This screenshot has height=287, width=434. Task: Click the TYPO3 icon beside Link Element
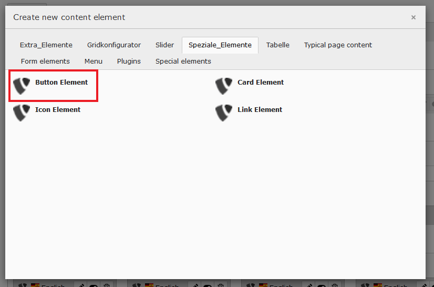click(x=224, y=112)
